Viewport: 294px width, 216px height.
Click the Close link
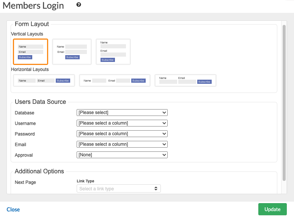click(13, 210)
